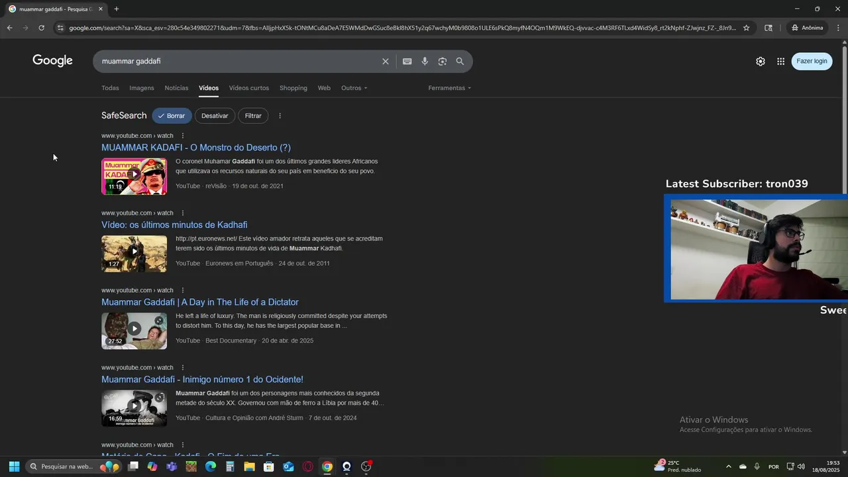The width and height of the screenshot is (848, 477).
Task: Open volume control in system tray
Action: pyautogui.click(x=801, y=466)
